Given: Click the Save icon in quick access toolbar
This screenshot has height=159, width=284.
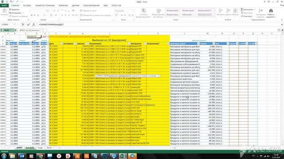Looking at the screenshot, I should click(7, 2).
